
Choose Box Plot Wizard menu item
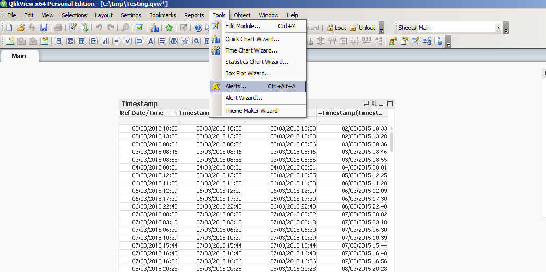point(258,73)
